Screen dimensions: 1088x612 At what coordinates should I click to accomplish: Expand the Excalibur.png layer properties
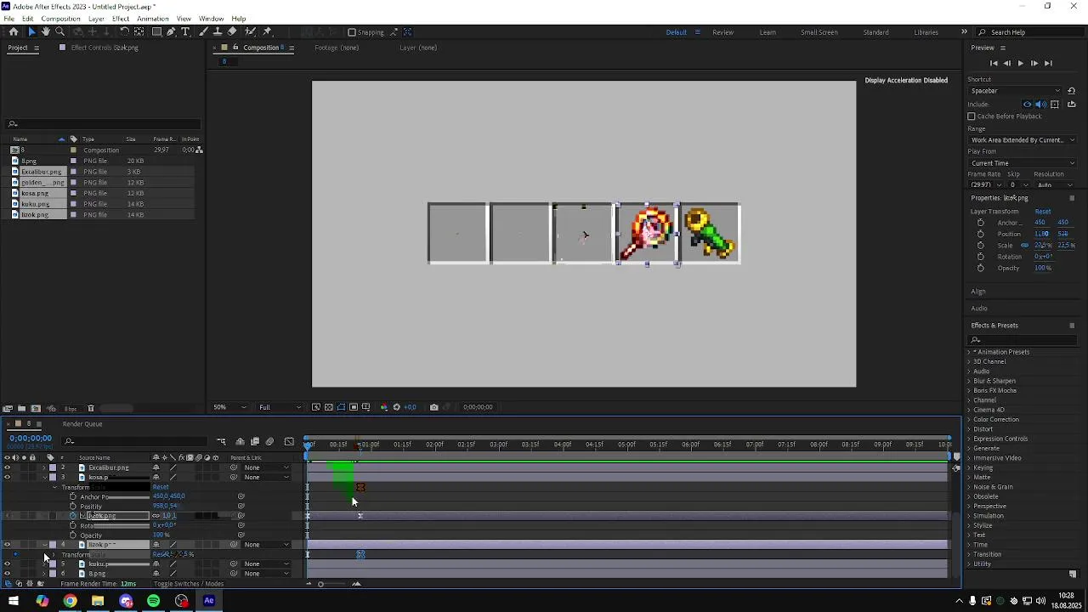(x=44, y=467)
